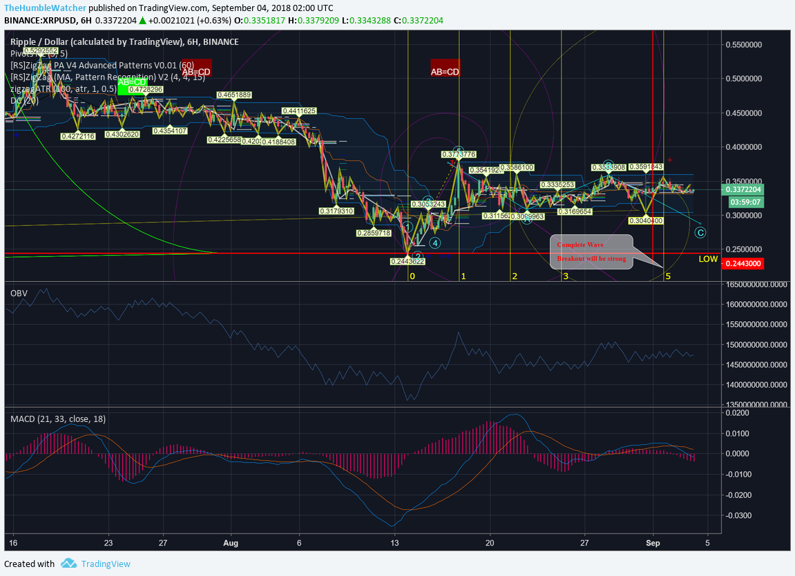This screenshot has height=576, width=795.
Task: Select the 0.2443622 bottom price label
Action: point(408,261)
